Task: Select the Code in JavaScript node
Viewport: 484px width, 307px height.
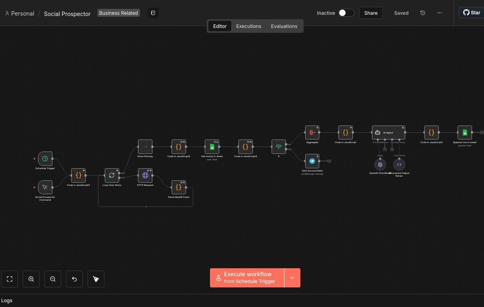Action: 346,133
